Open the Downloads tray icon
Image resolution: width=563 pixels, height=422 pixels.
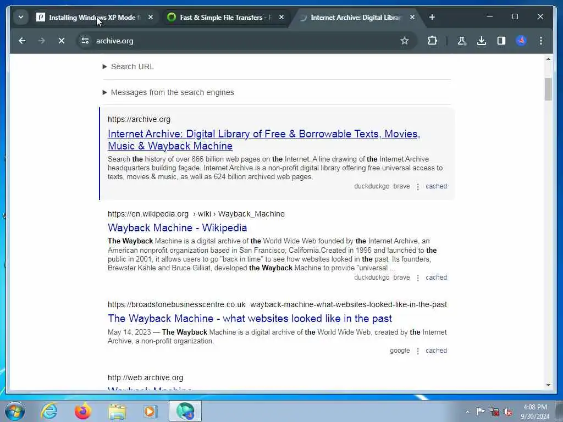tap(482, 41)
